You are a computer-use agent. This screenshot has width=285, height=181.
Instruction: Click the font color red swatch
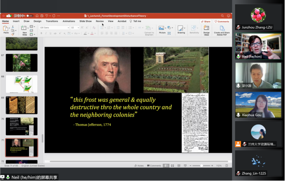pos(92,33)
